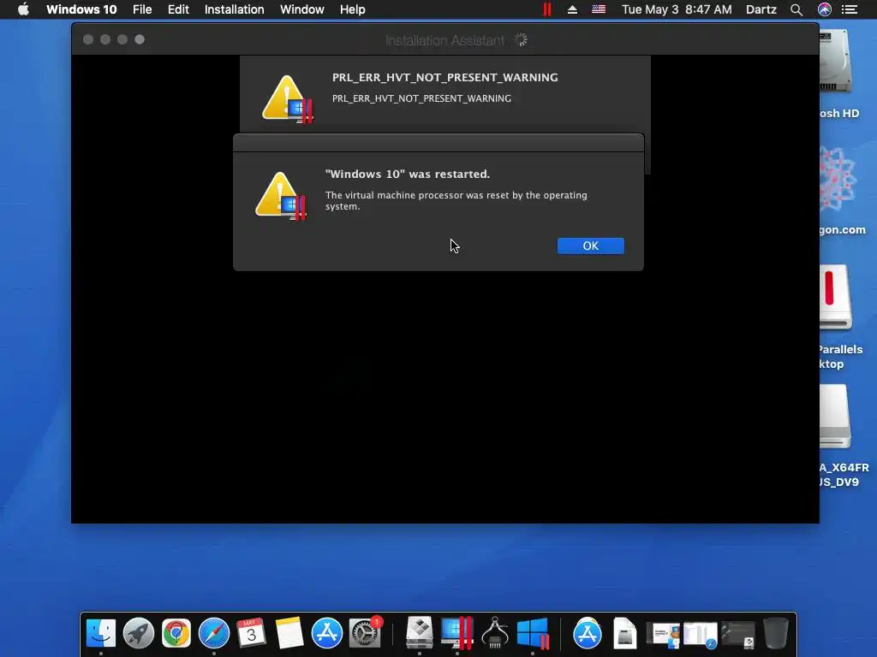877x657 pixels.
Task: Open the Windows 10 application menu
Action: point(81,9)
